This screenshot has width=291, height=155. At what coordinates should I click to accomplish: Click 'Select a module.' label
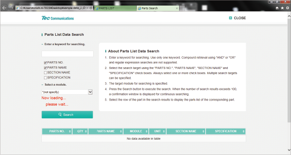coord(56,85)
